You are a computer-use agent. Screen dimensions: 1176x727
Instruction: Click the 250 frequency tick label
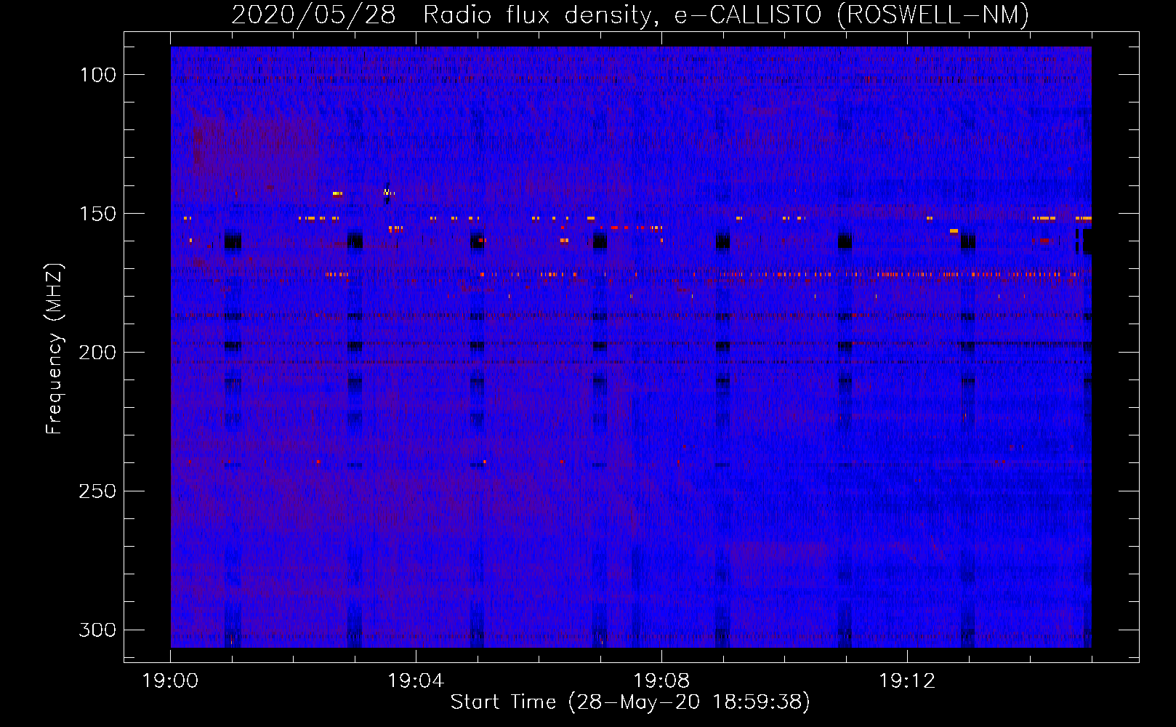pos(98,491)
